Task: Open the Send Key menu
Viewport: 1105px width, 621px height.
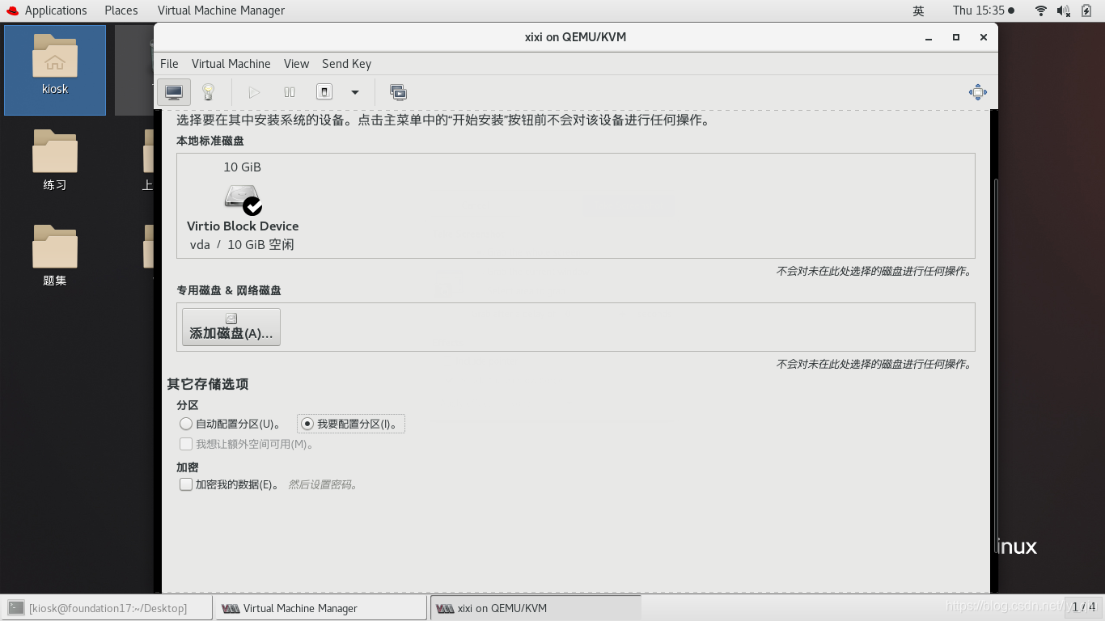Action: tap(346, 64)
